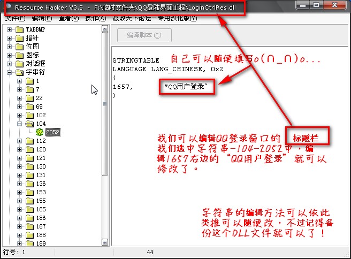351x259 pixels.
Task: Click the open folder icon for 104
Action: [29, 124]
